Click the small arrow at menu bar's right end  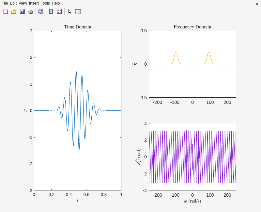click(257, 3)
